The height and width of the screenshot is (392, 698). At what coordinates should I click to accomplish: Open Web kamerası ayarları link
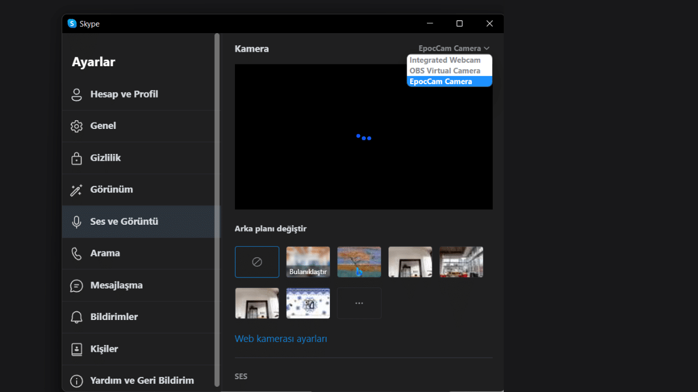pyautogui.click(x=281, y=339)
